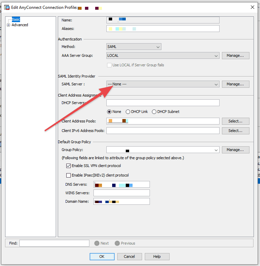Select the Advanced tree item
260x266 pixels.
pos(20,25)
